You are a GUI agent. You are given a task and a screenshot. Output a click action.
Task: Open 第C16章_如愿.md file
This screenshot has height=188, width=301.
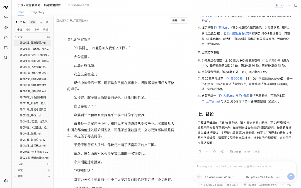coord(32,133)
